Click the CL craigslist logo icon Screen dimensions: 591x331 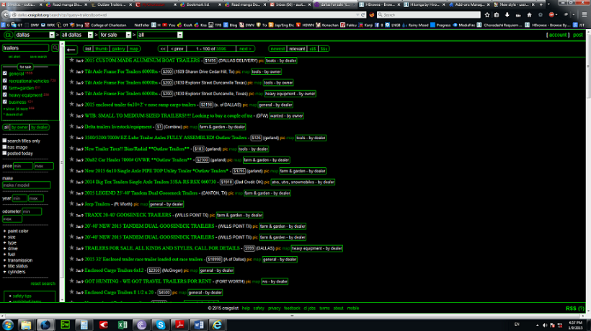tap(7, 35)
